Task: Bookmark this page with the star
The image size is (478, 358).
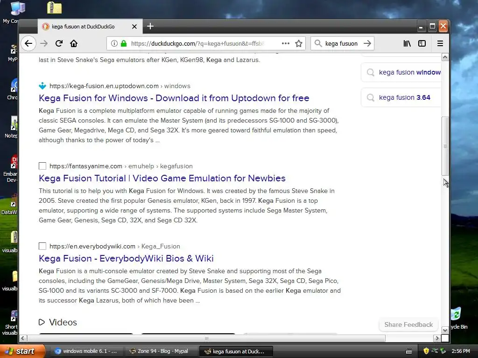Action: pos(299,43)
